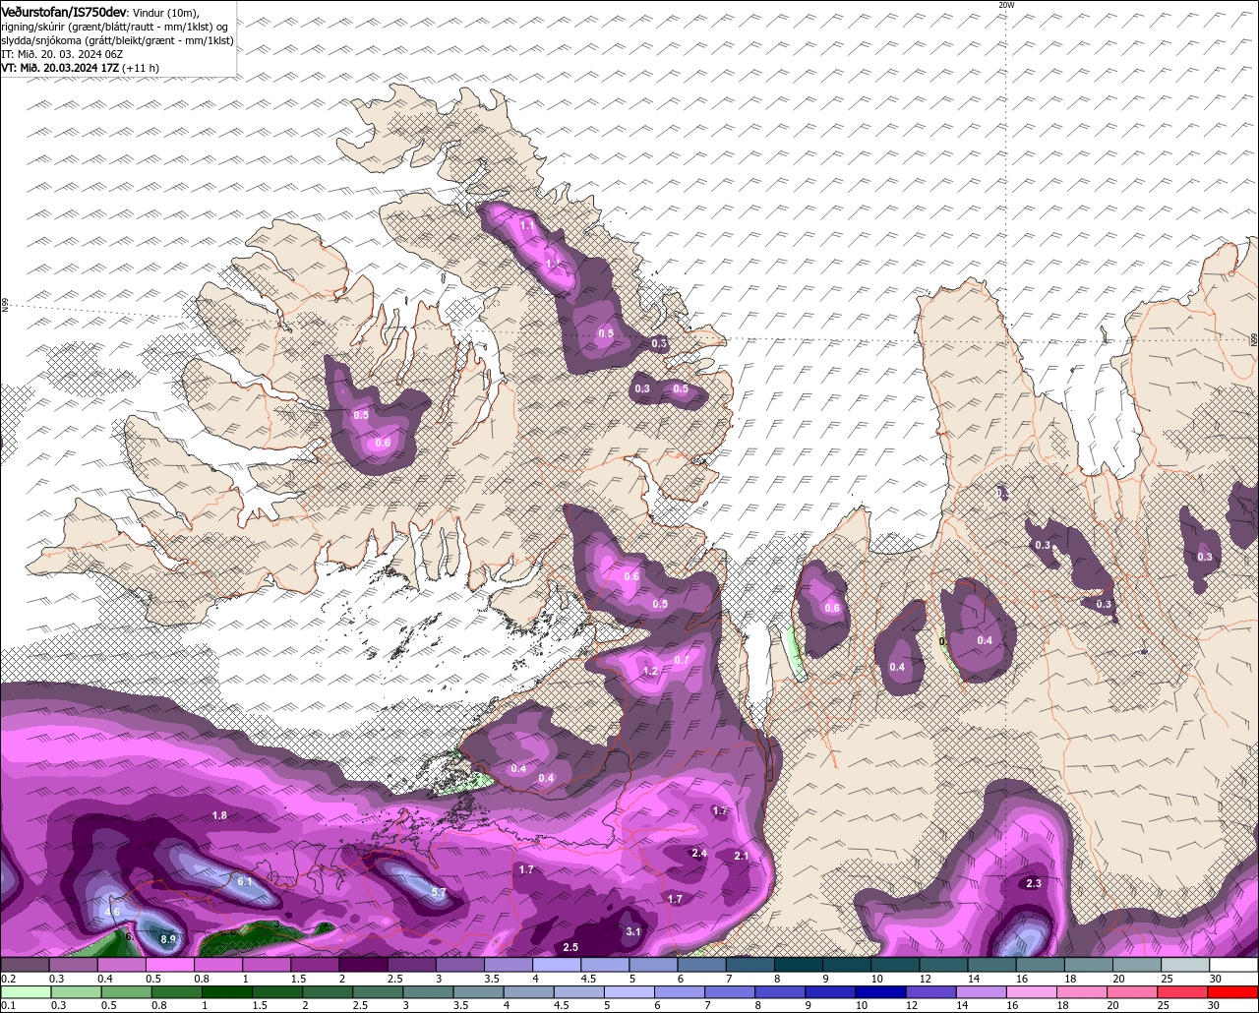Click the 2.5 value label near the bottom edge of the map
Viewport: 1259px width, 1013px height.
click(x=570, y=947)
